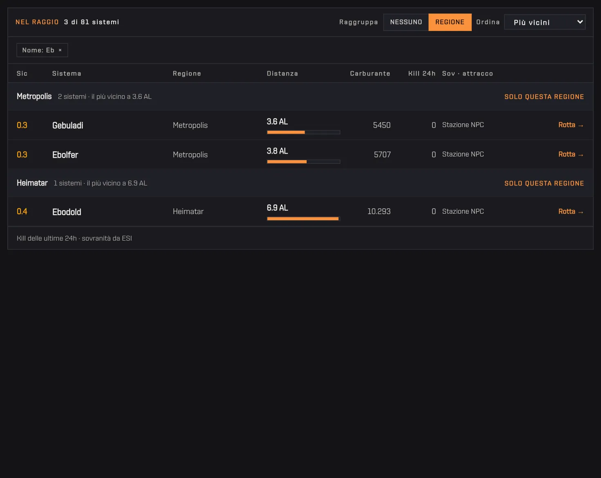Open the Ordina Più vicini dropdown
601x478 pixels.
[x=545, y=22]
